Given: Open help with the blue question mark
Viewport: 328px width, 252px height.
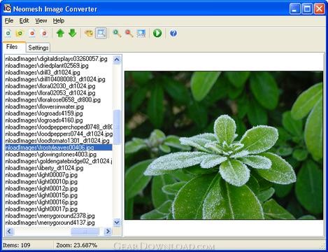Looking at the screenshot, I should 173,33.
